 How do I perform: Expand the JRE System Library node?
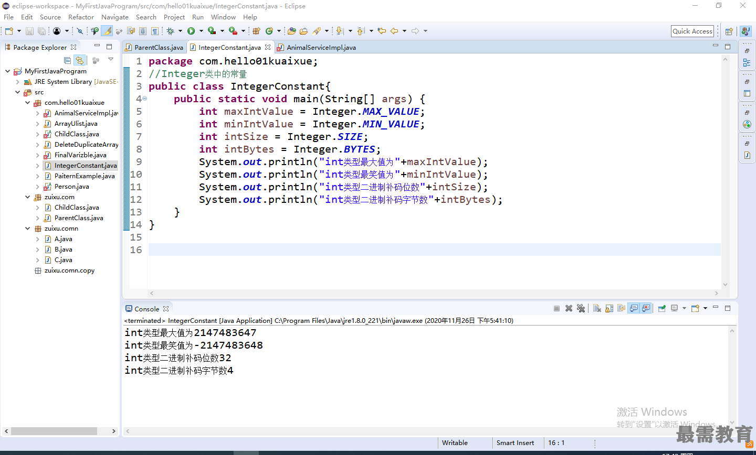[x=18, y=82]
